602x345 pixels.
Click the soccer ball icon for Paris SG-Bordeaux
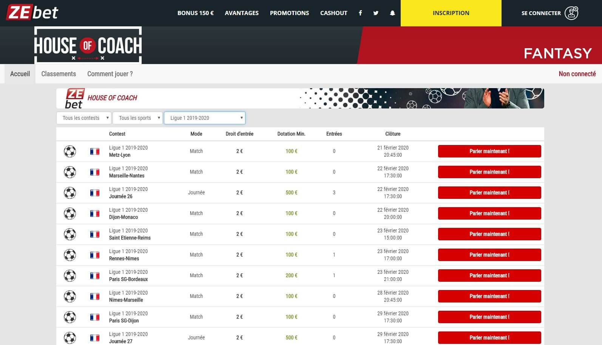click(70, 276)
